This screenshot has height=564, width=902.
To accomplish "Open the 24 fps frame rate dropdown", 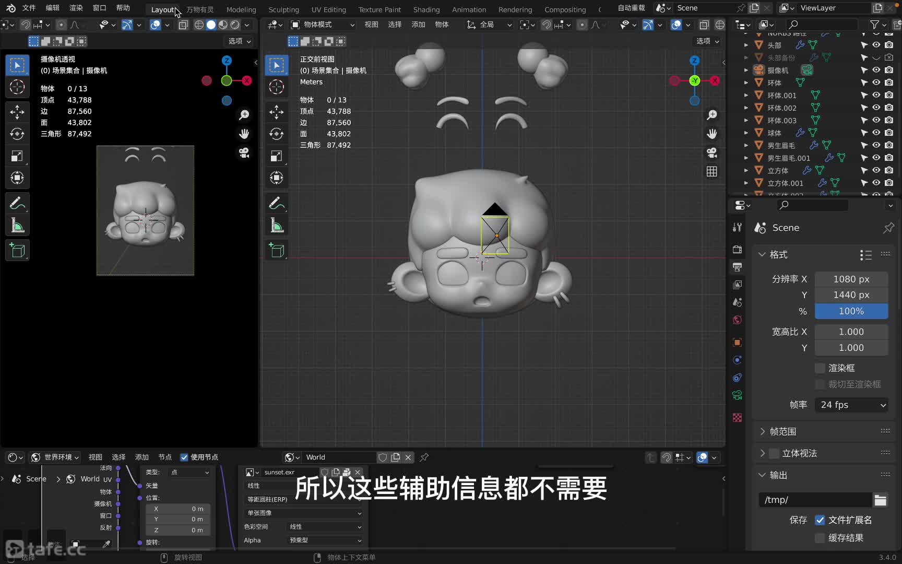I will [x=851, y=405].
